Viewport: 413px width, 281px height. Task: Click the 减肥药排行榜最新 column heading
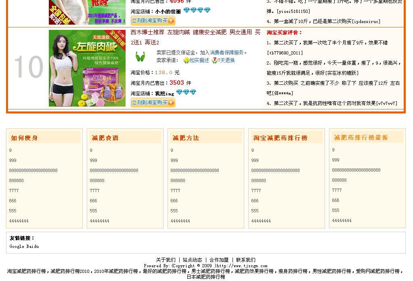pyautogui.click(x=361, y=137)
